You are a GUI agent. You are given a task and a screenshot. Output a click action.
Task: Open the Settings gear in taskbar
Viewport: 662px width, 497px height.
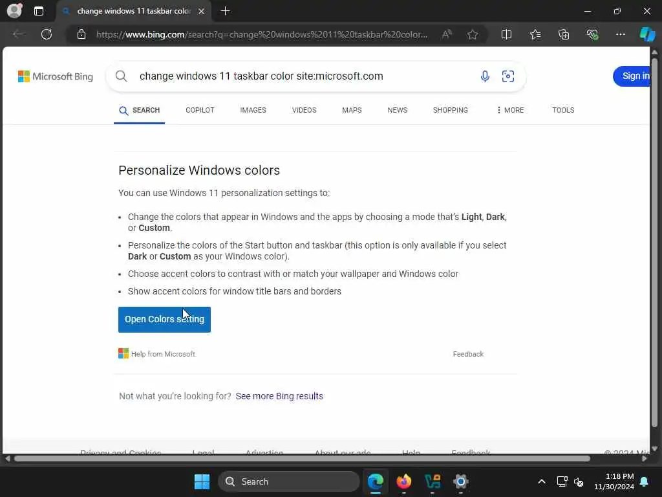click(460, 481)
